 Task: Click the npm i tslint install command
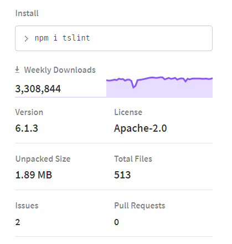(x=62, y=38)
